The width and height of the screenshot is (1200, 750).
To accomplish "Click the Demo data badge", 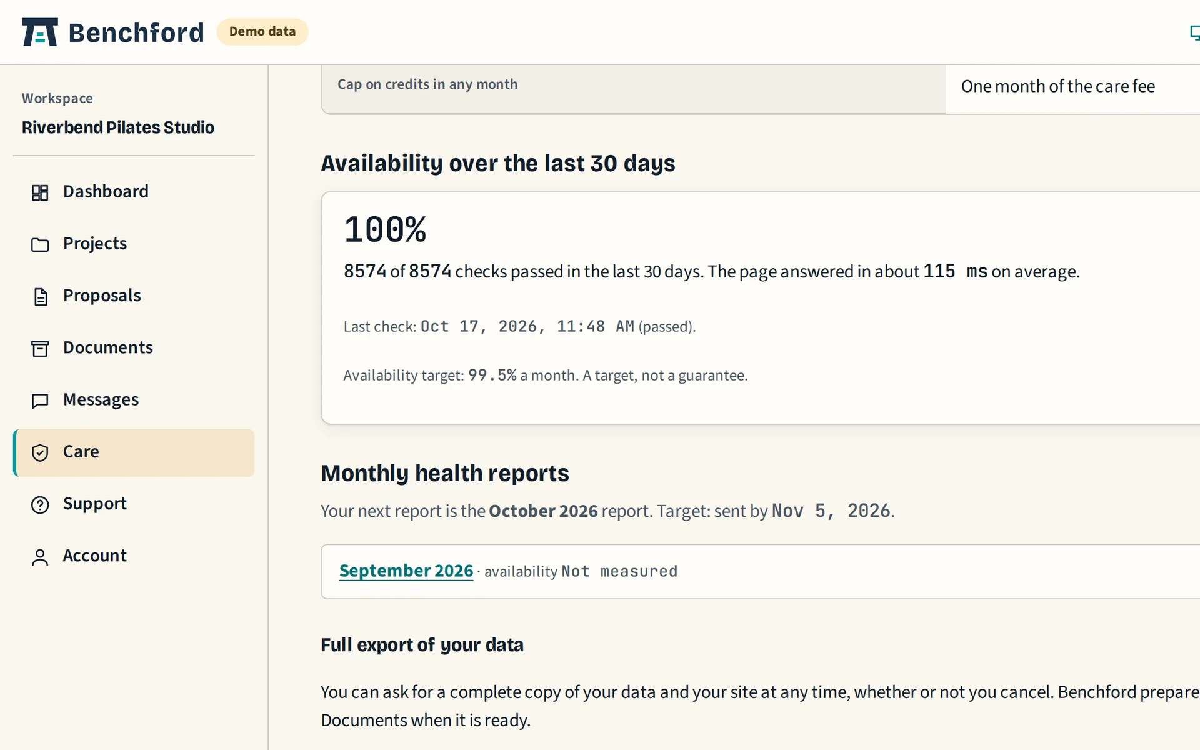I will coord(262,32).
